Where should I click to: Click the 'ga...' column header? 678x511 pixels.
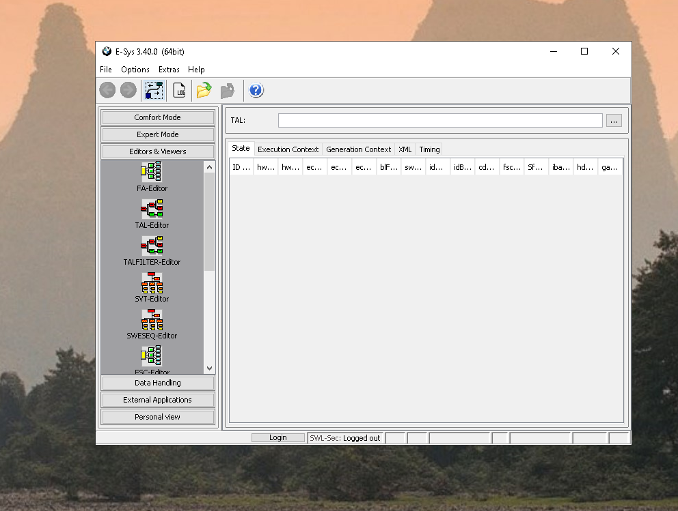click(x=610, y=167)
